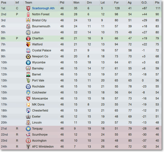Click the Scarborough Ath club badge

(x=28, y=8)
